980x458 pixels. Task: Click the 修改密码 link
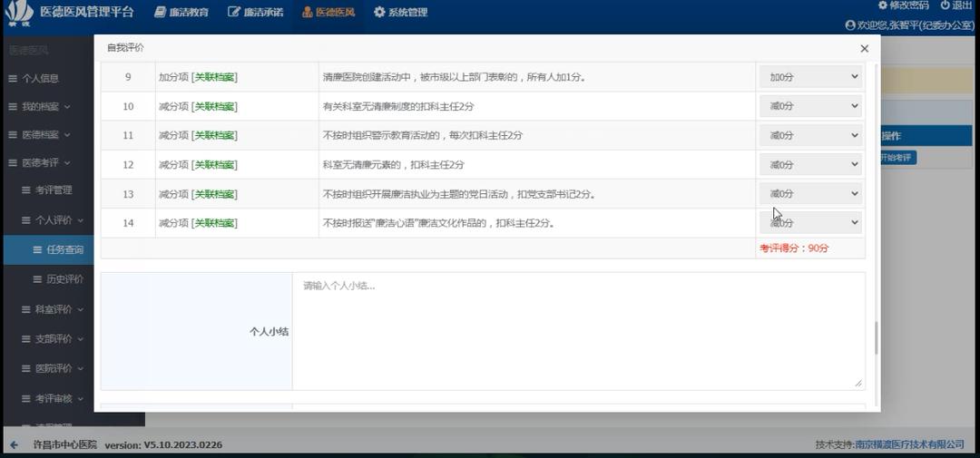coord(903,5)
